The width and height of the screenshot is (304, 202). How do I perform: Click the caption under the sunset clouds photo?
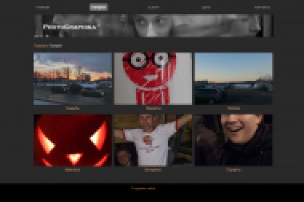(73, 109)
